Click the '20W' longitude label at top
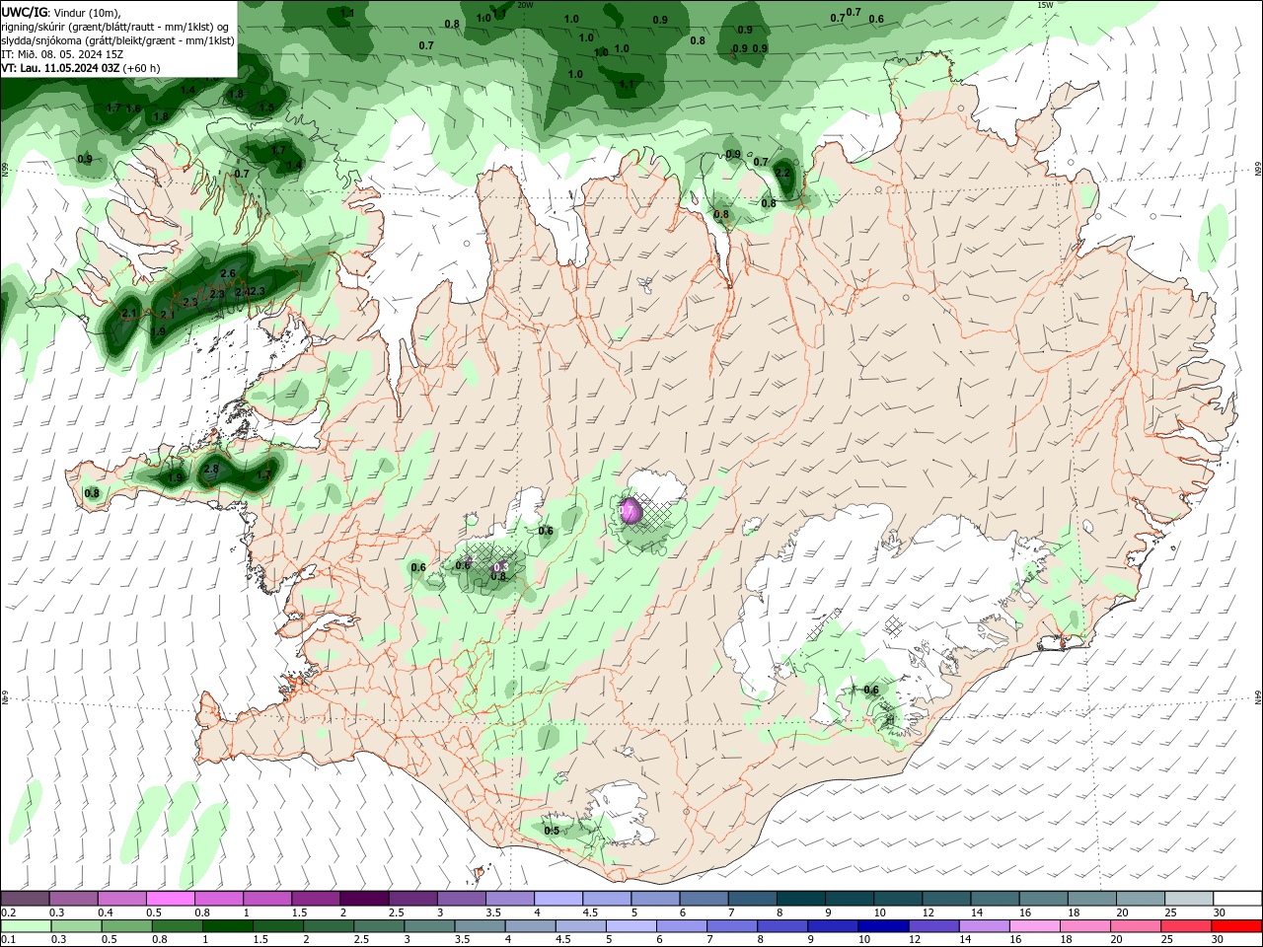 524,5
